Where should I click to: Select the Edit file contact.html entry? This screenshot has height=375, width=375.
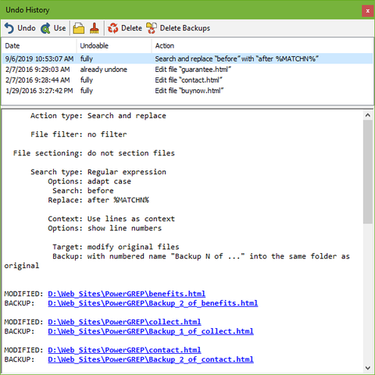[187, 80]
